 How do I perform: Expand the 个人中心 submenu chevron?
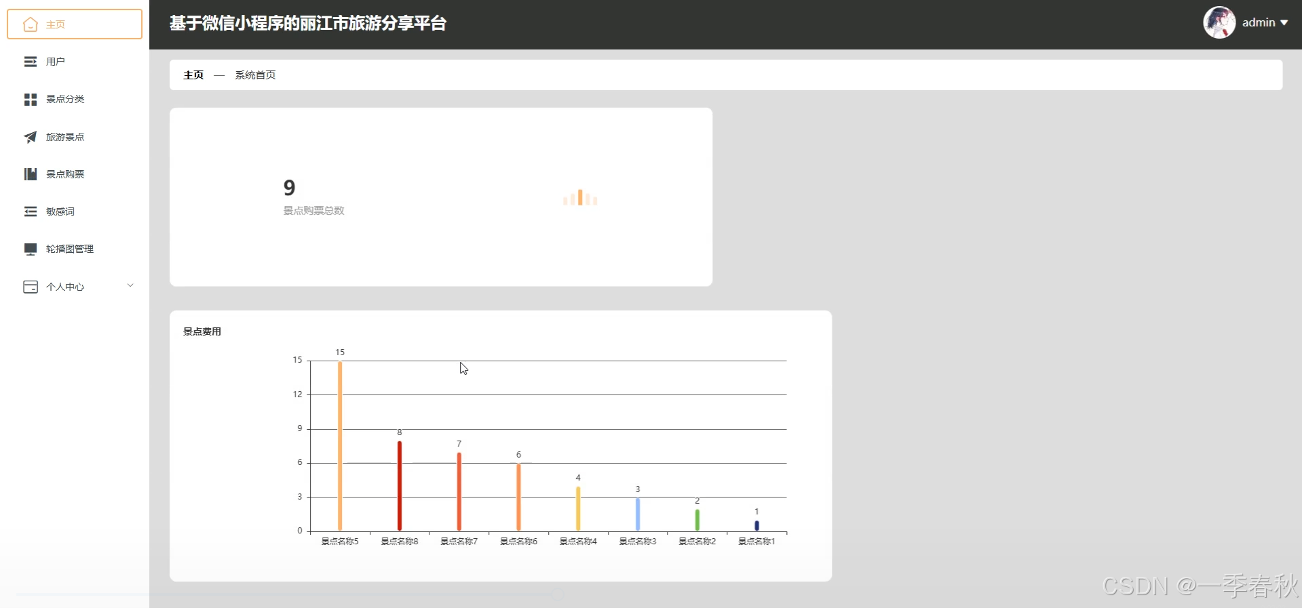coord(130,285)
